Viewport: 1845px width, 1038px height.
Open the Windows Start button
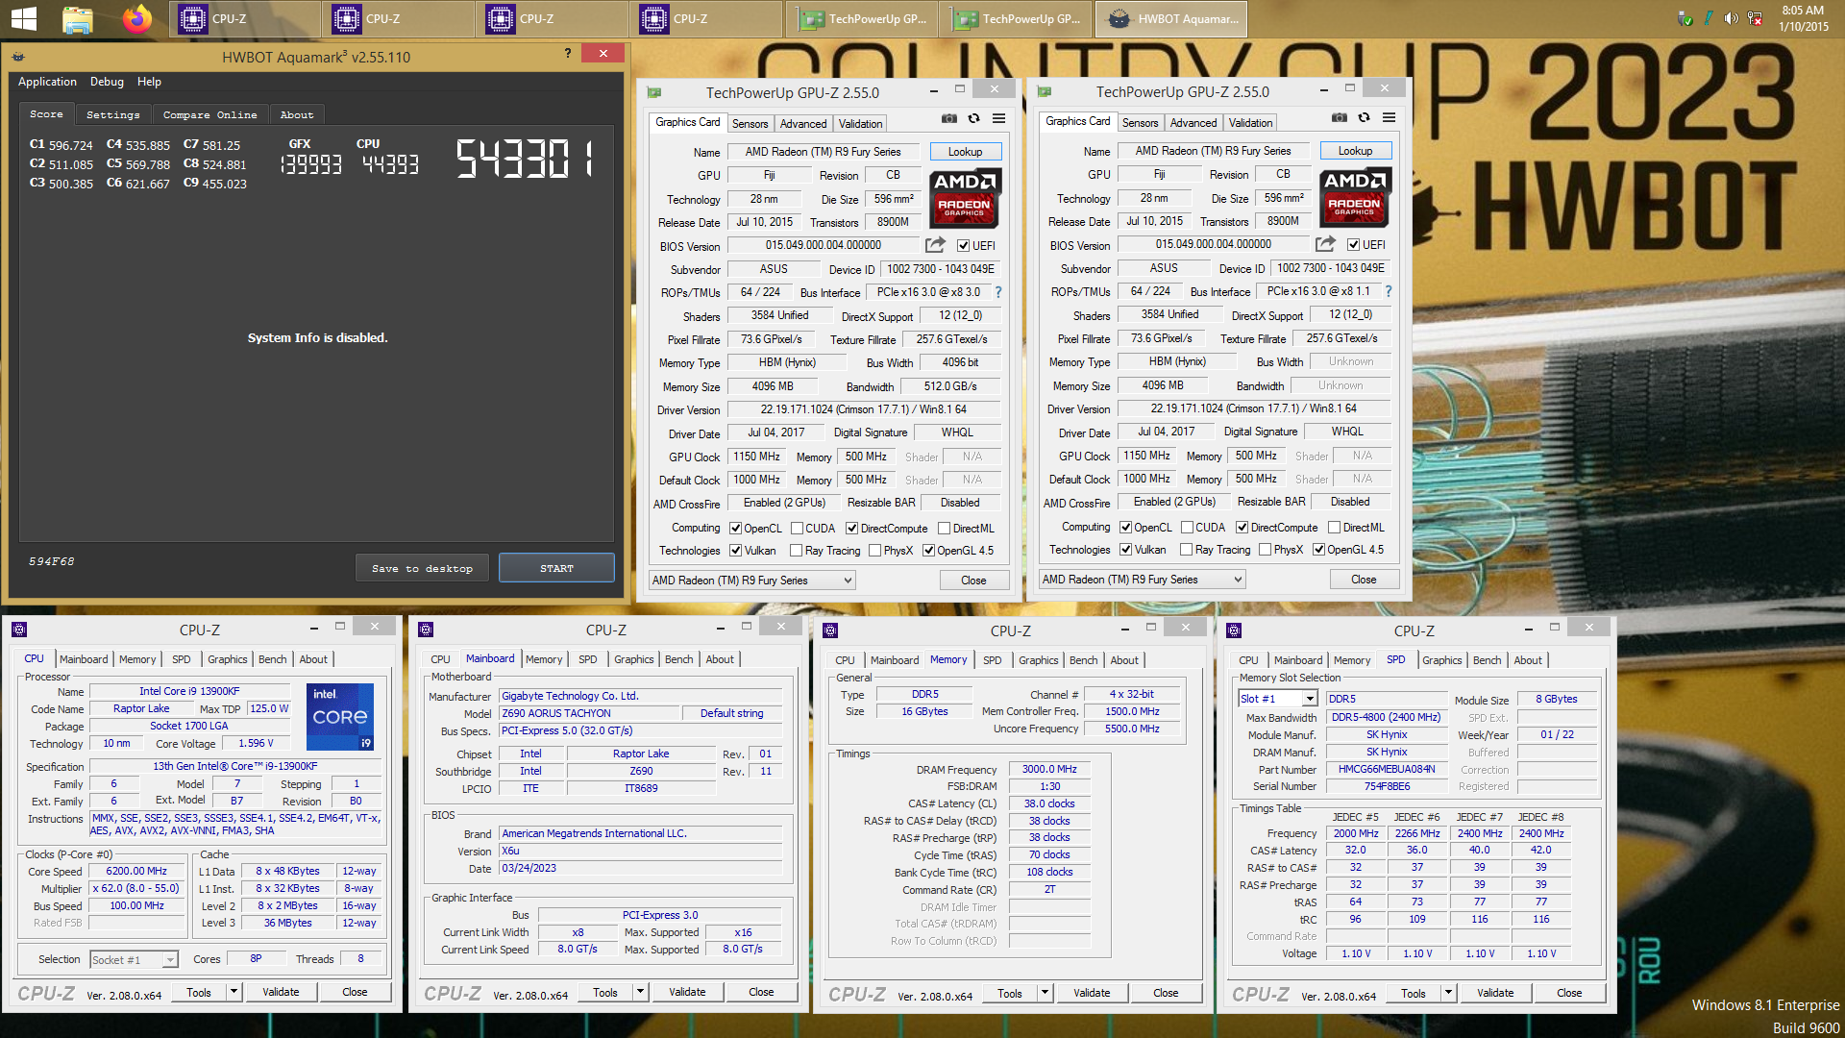[23, 18]
